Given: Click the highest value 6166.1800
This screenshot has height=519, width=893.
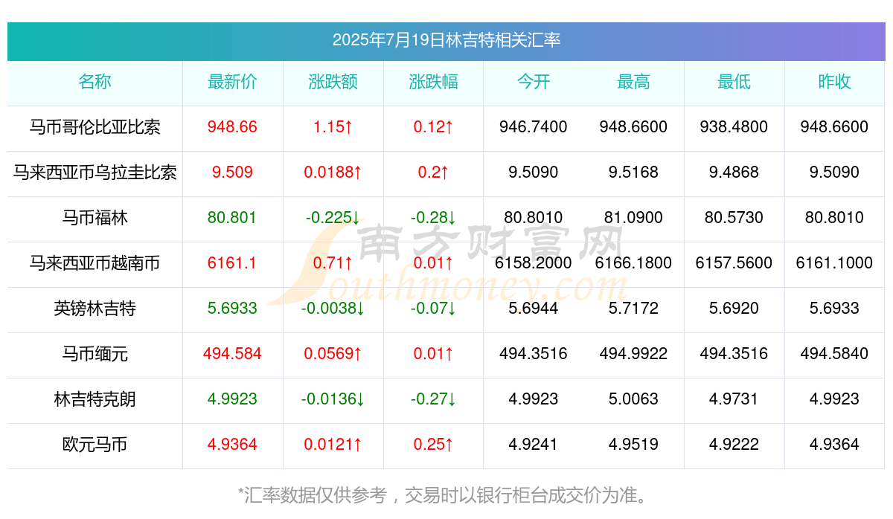Looking at the screenshot, I should pyautogui.click(x=633, y=263).
